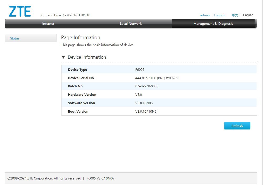Click the Software Version value V3.0.10N06
Viewport: 263px width, 185px height.
coord(144,103)
